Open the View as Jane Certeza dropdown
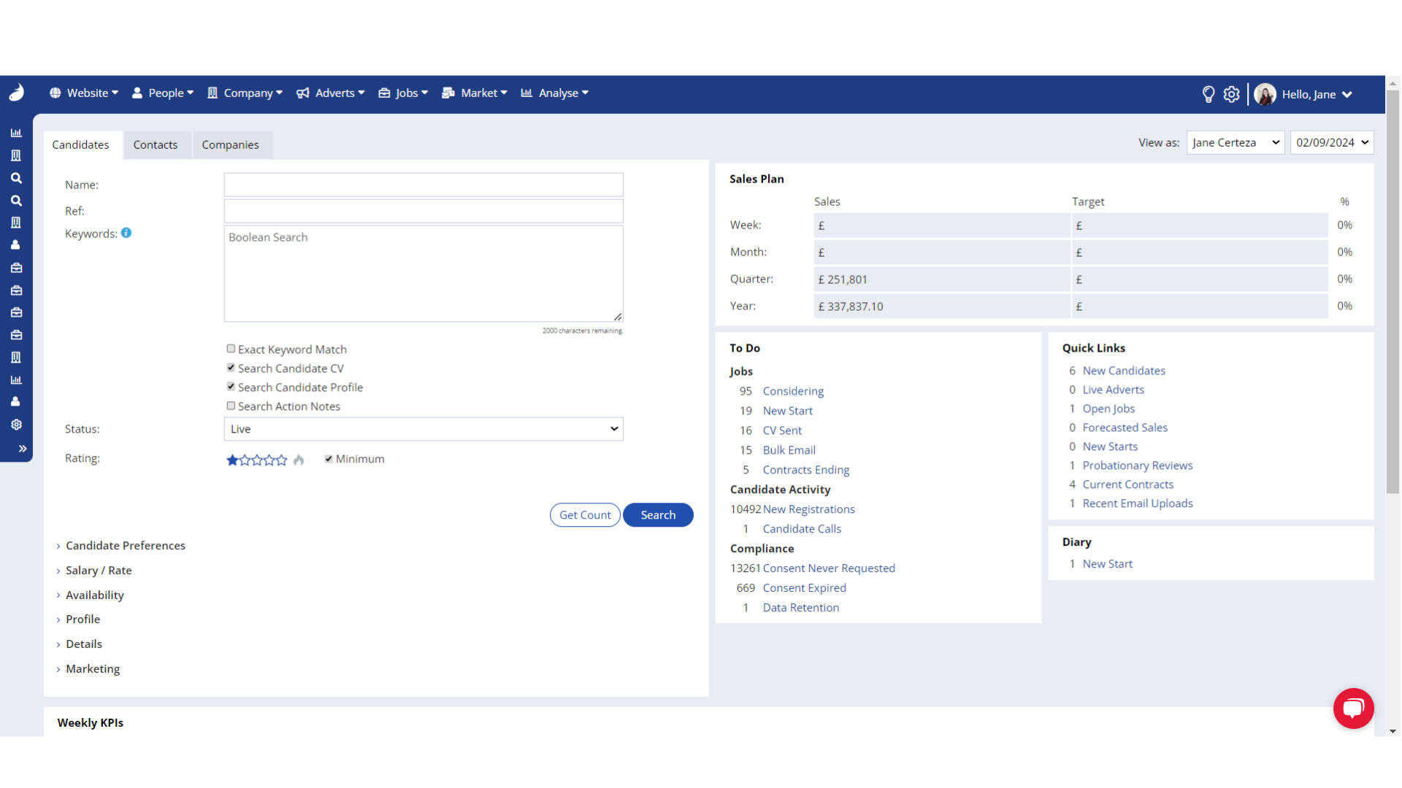Viewport: 1402px width, 788px height. (1235, 142)
